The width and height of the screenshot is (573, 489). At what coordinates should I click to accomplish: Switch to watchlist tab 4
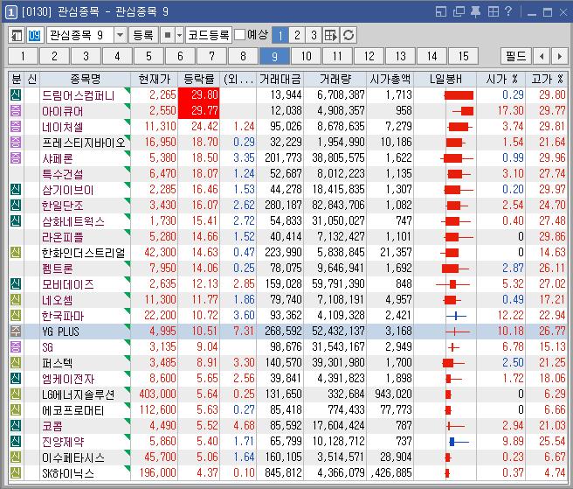tap(117, 56)
